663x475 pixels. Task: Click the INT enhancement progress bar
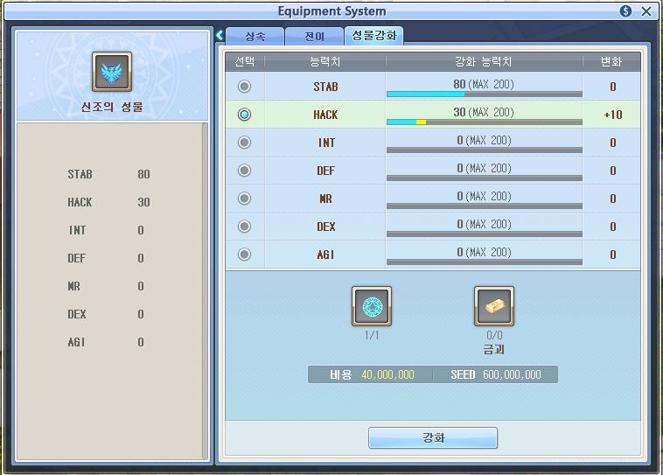(485, 150)
